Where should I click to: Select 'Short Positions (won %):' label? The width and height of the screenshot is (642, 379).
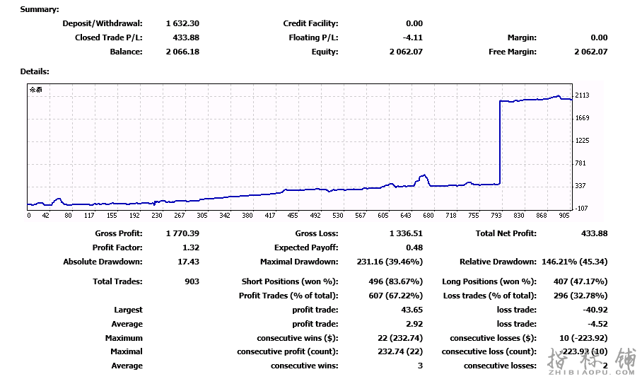tap(290, 281)
